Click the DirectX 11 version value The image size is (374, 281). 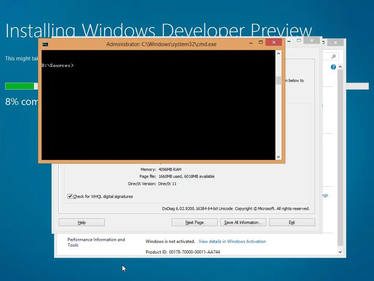coord(167,184)
